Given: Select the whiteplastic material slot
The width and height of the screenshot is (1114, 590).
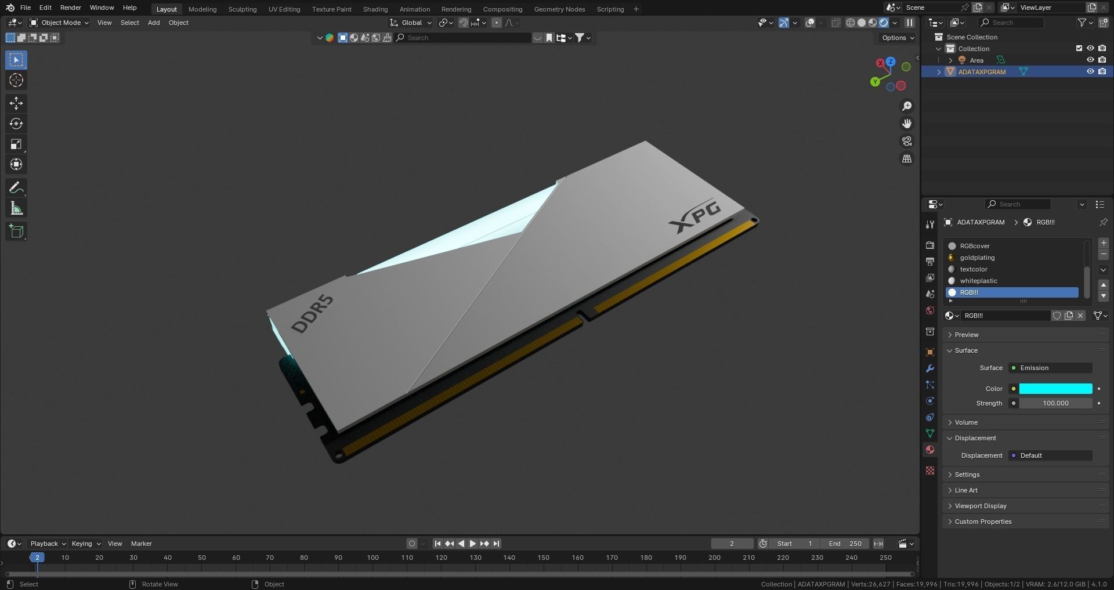Looking at the screenshot, I should [1012, 281].
